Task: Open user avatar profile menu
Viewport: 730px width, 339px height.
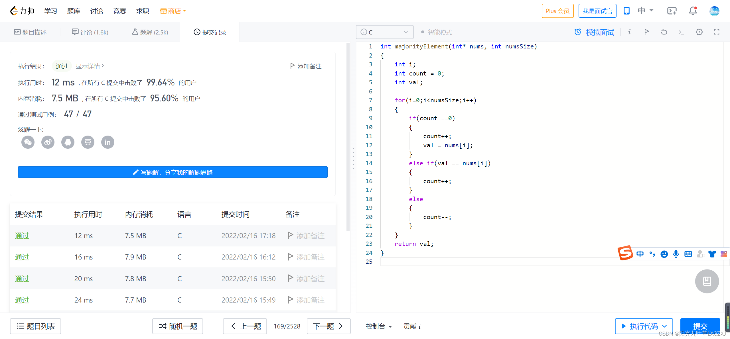Action: [x=714, y=11]
